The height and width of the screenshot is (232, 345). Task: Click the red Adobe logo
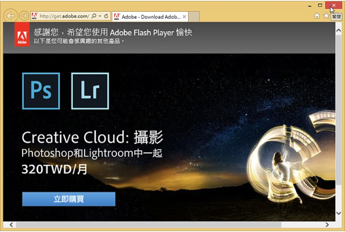(22, 35)
